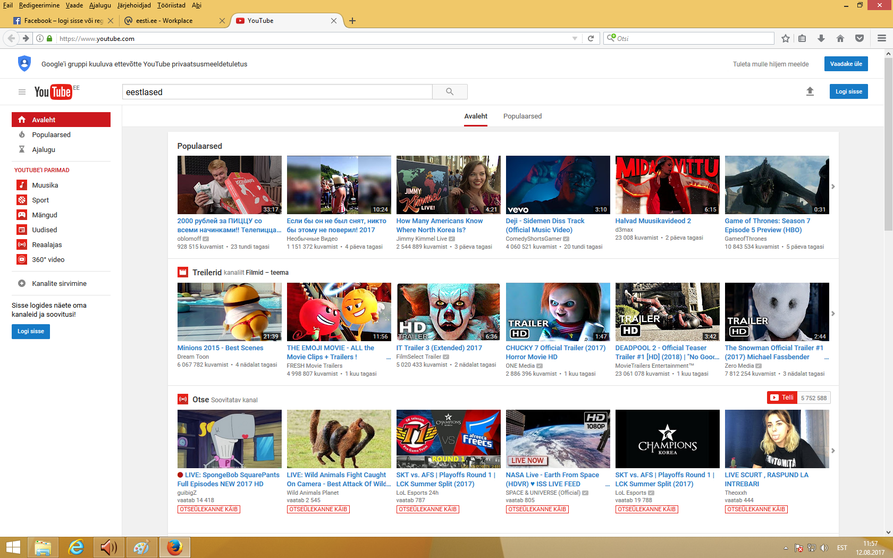Image resolution: width=893 pixels, height=558 pixels.
Task: Click the Firefox home icon
Action: coord(840,38)
